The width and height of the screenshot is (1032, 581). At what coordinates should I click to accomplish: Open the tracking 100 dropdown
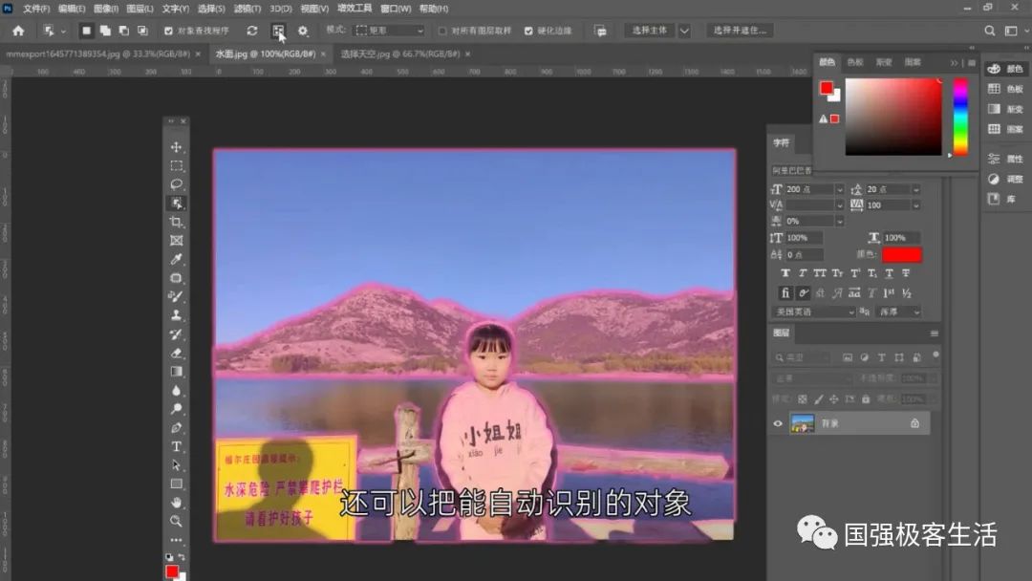pos(915,205)
